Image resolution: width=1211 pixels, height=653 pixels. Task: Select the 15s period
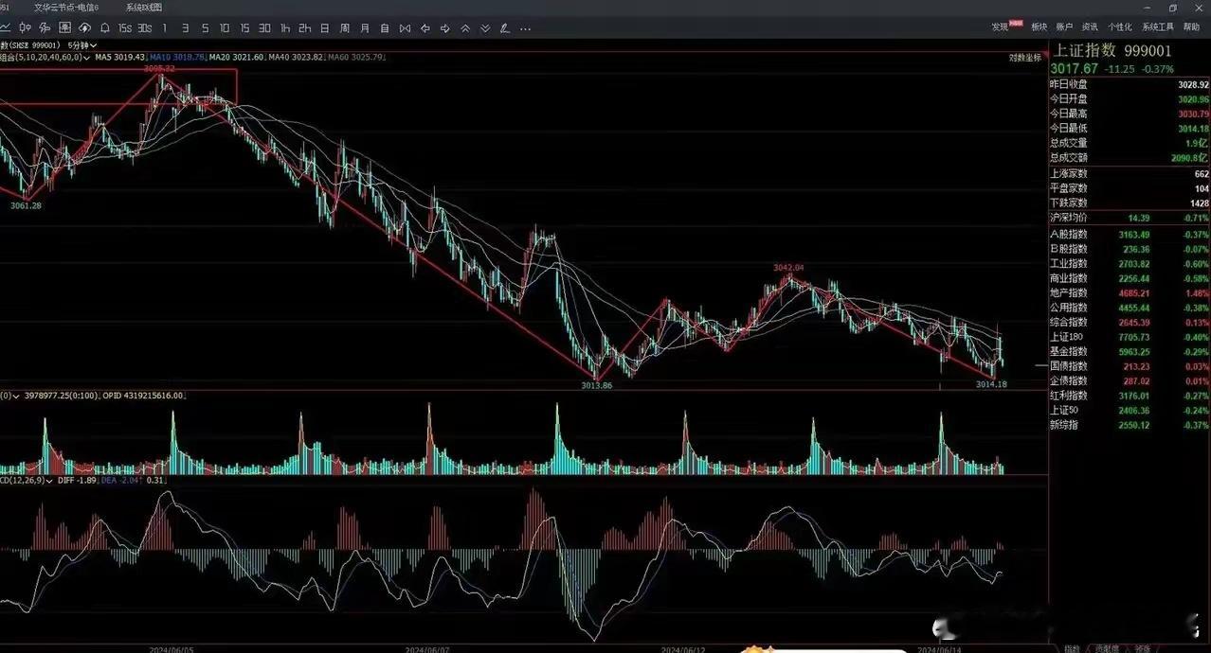[124, 28]
